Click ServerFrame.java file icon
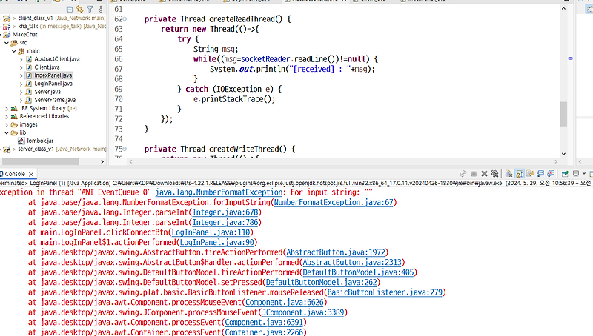 pyautogui.click(x=29, y=100)
